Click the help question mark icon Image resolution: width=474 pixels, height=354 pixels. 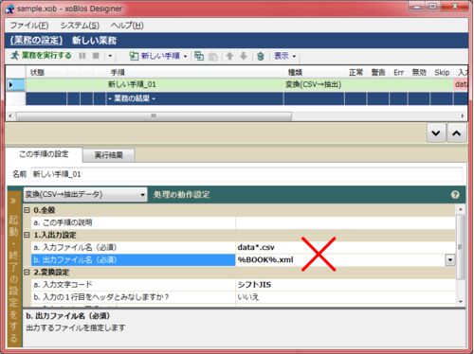tap(455, 195)
